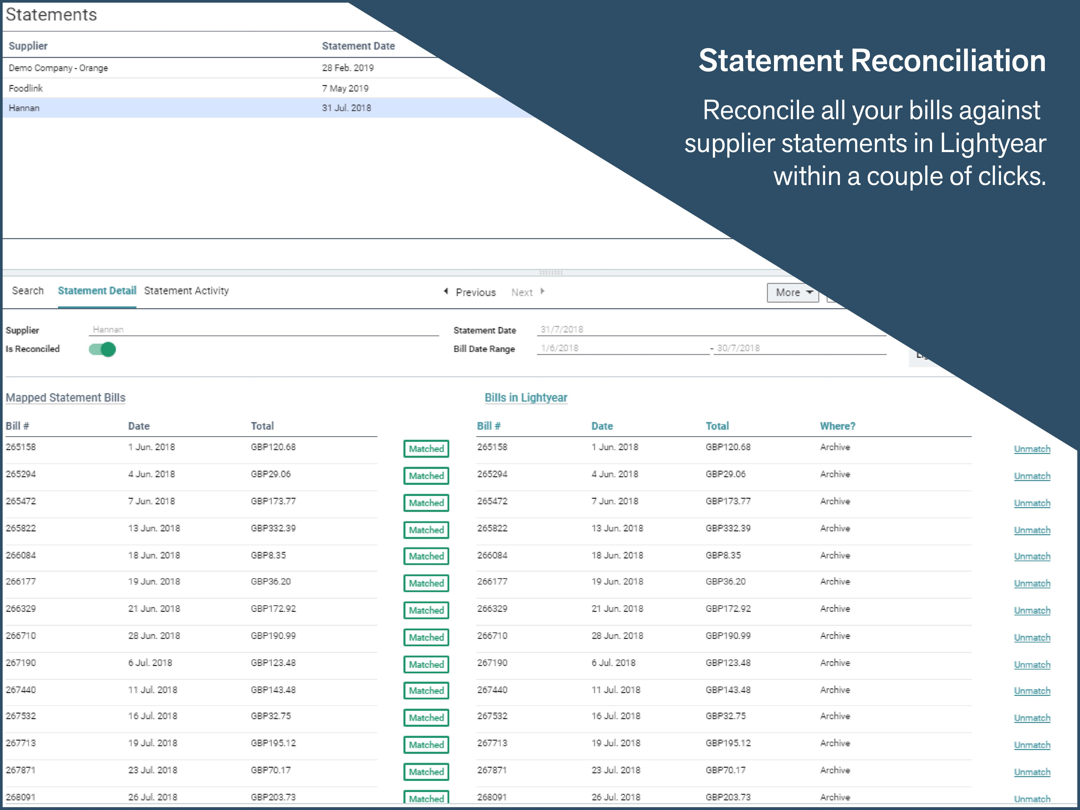Image resolution: width=1080 pixels, height=810 pixels.
Task: Click Matched badge for bill 265294
Action: tap(426, 476)
